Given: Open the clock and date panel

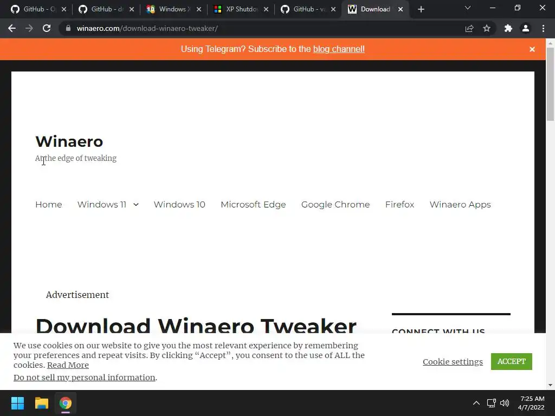Looking at the screenshot, I should tap(531, 403).
